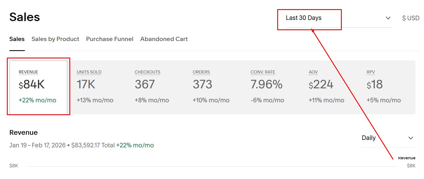Click the Sales page heading

25,17
